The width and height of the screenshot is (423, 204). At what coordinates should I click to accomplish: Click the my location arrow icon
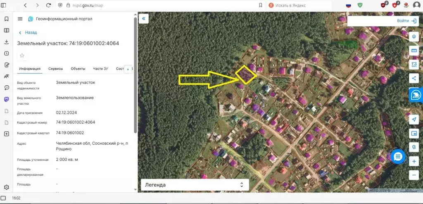(414, 119)
